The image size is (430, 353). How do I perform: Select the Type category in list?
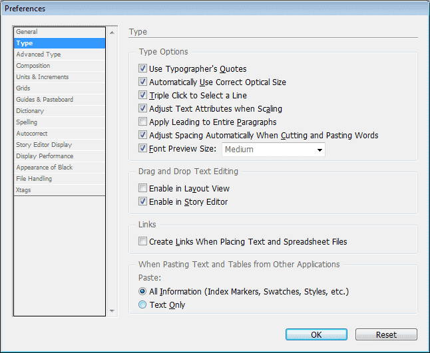[59, 43]
